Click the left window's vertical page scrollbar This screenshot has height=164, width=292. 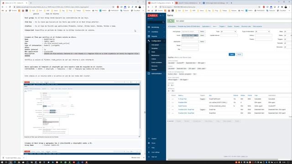tap(145, 113)
